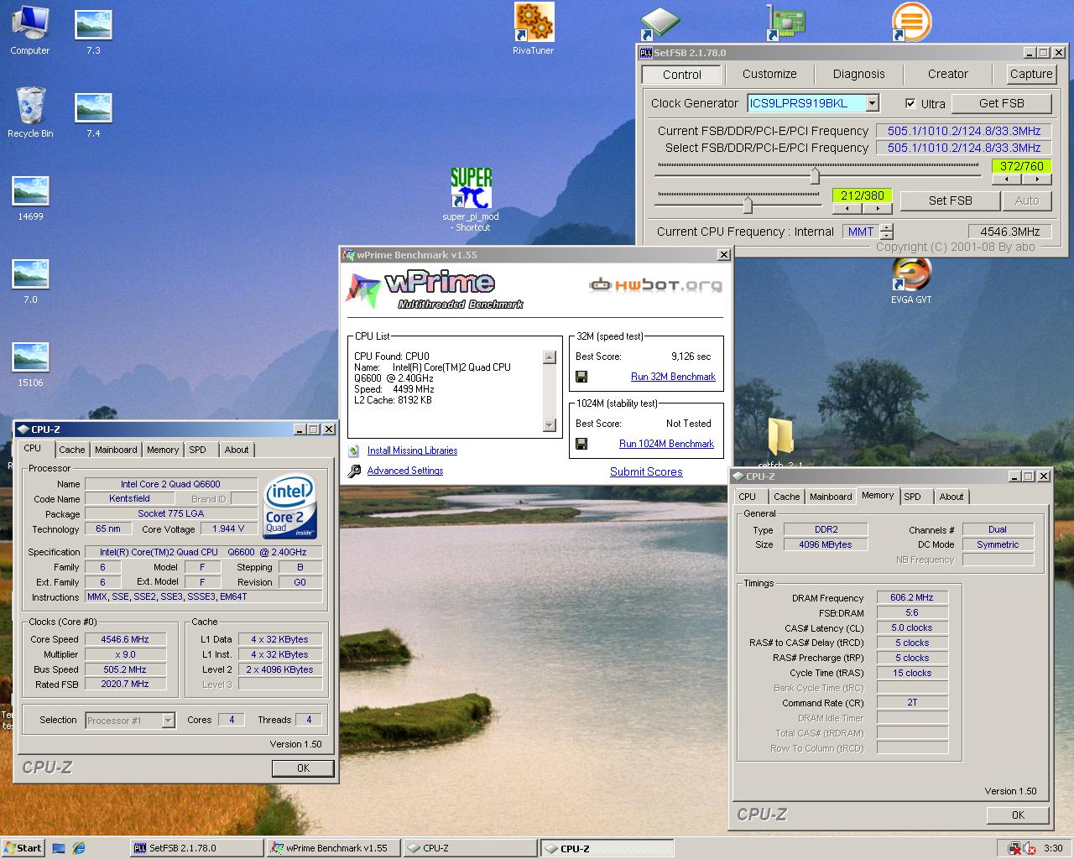Launch the super_pi_mod shortcut icon
This screenshot has height=859, width=1074.
[471, 200]
